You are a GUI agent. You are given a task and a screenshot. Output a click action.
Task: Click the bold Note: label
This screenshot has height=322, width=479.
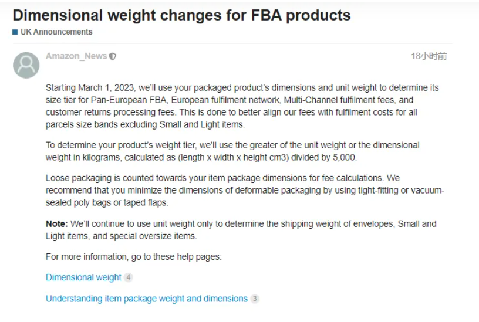57,223
